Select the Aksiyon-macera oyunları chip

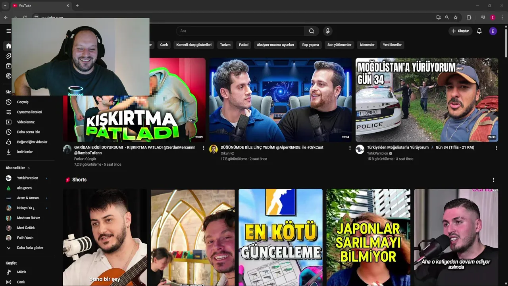coord(275,45)
